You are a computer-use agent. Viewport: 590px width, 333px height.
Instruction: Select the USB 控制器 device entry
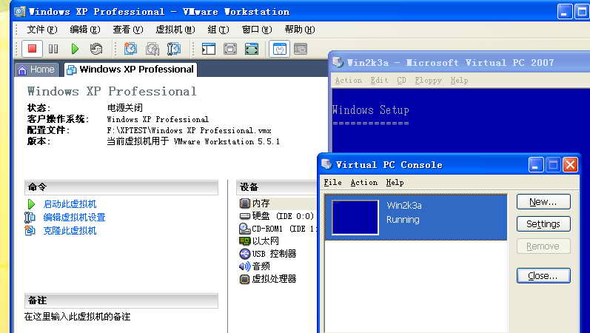[273, 254]
